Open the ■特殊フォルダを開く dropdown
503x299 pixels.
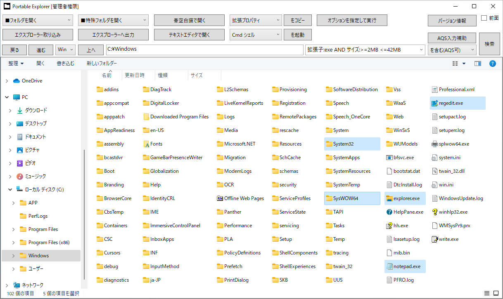pyautogui.click(x=113, y=20)
